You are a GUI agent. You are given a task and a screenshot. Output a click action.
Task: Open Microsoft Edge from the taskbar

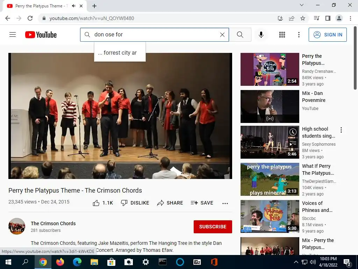click(x=77, y=262)
